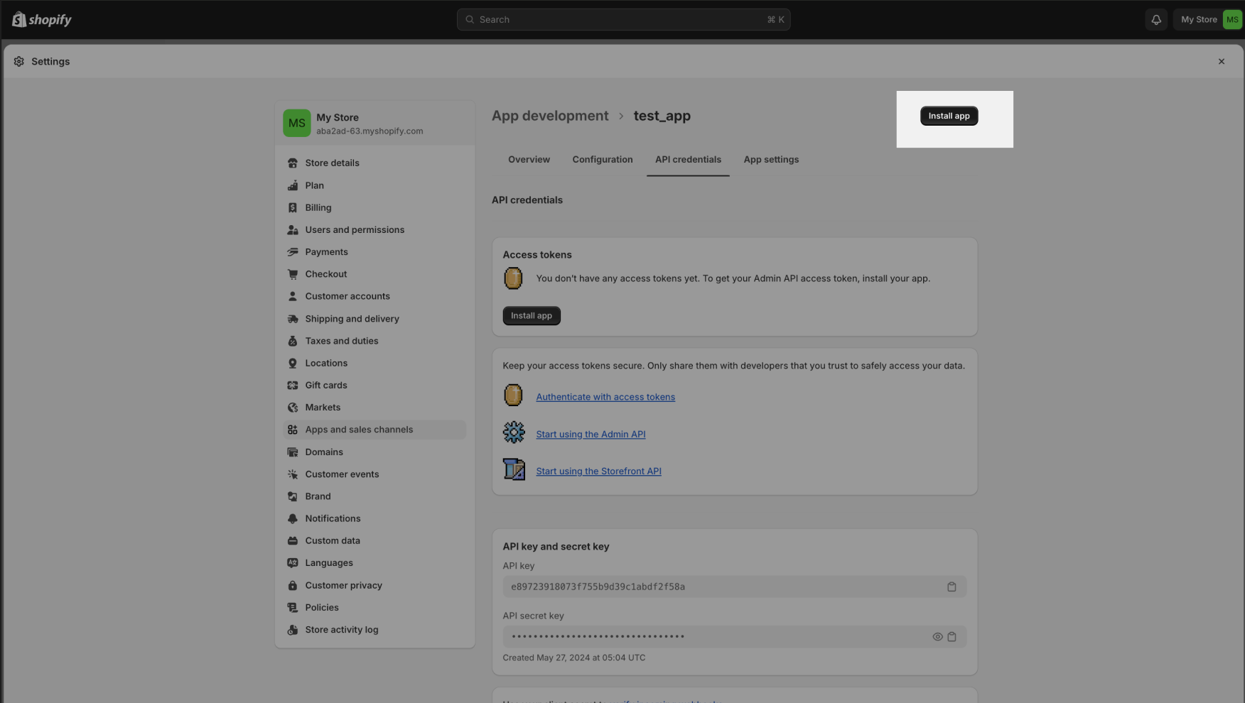Focus the top Search field

[623, 20]
